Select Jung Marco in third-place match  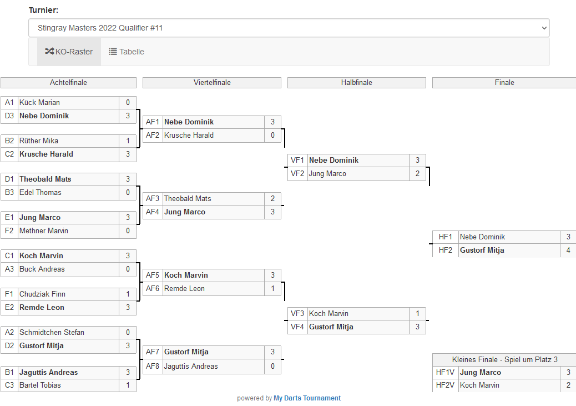click(x=481, y=373)
